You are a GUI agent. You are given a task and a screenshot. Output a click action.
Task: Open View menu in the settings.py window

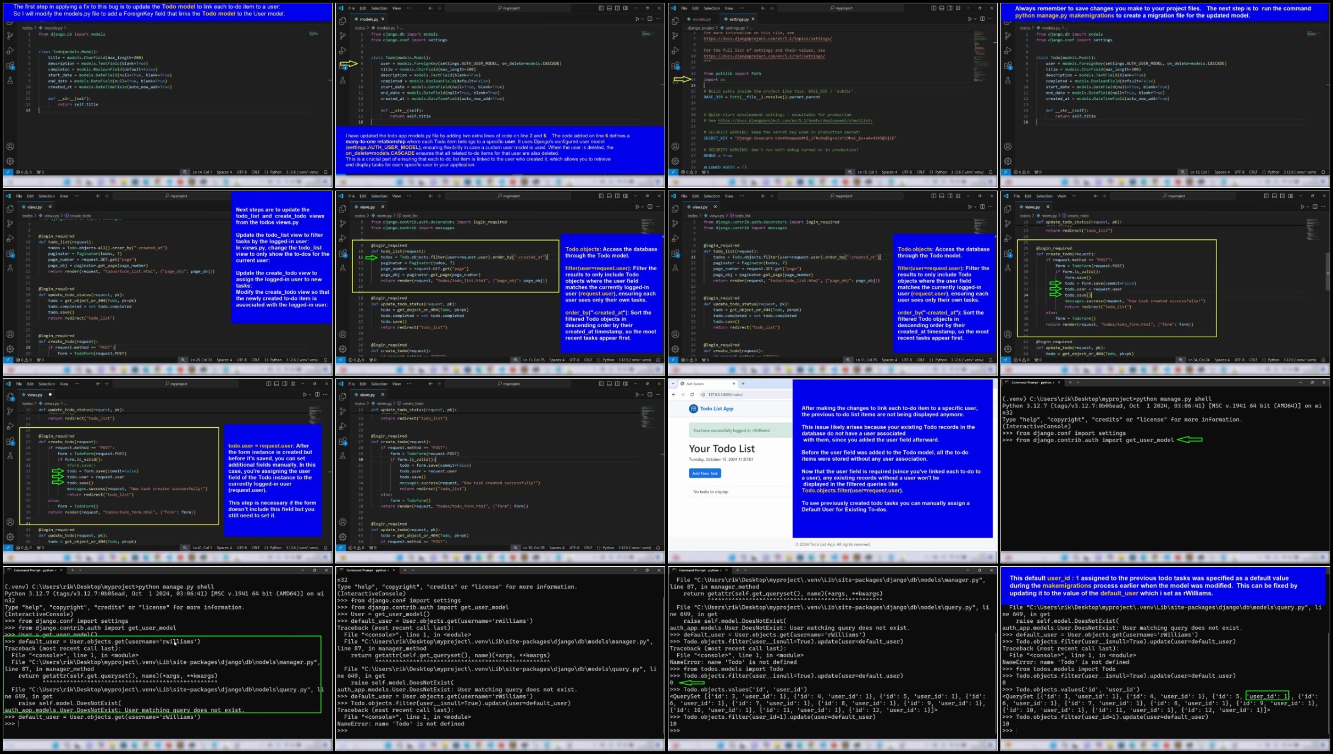pyautogui.click(x=729, y=8)
